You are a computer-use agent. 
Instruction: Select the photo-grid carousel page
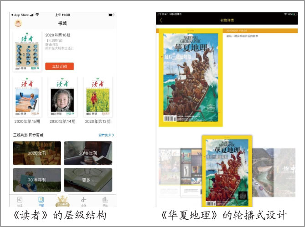(191, 173)
